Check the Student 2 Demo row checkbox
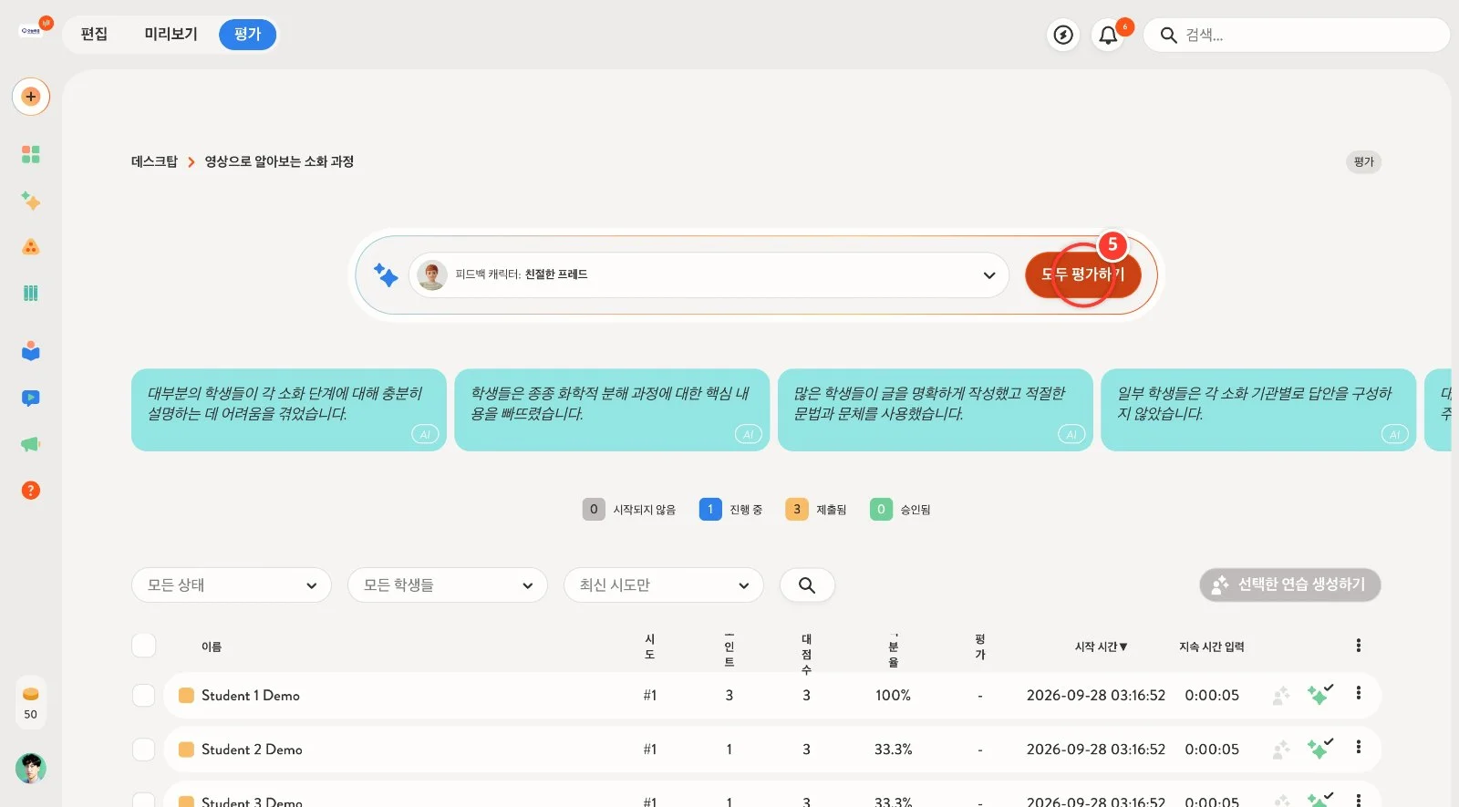This screenshot has height=807, width=1459. [x=144, y=749]
